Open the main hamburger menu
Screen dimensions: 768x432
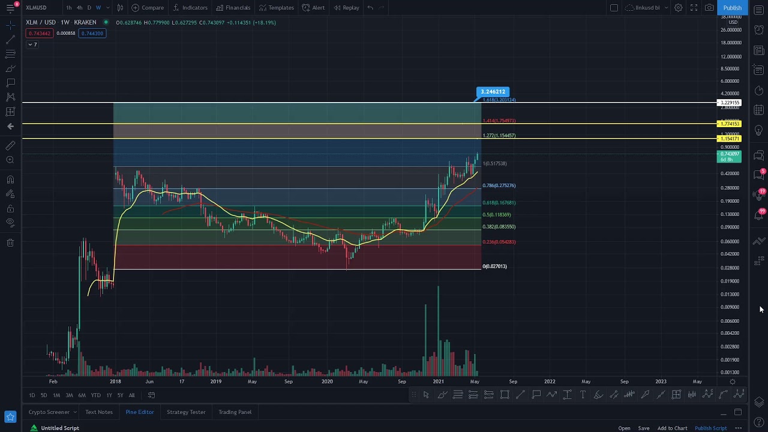point(10,8)
